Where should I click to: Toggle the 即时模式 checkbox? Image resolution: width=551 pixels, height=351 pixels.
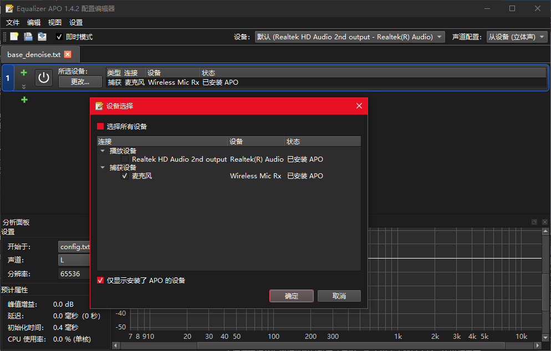59,37
